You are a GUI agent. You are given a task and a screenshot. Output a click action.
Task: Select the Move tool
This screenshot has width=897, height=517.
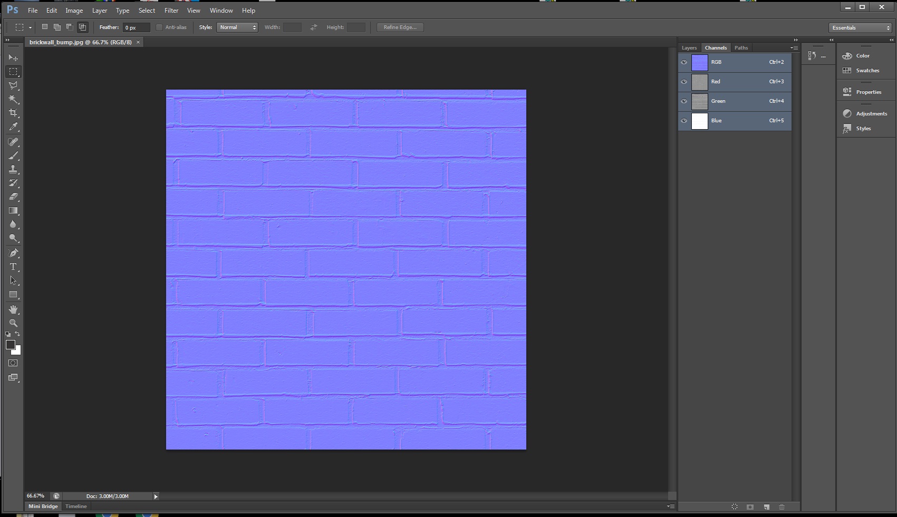[x=13, y=57]
